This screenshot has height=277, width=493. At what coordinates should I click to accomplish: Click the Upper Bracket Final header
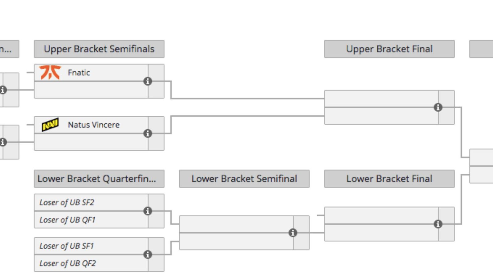[389, 49]
